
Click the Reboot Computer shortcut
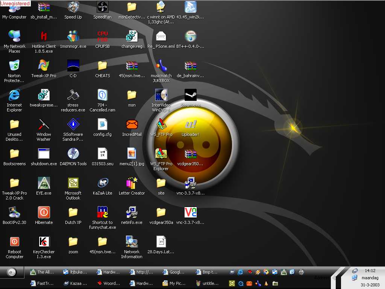tap(14, 242)
